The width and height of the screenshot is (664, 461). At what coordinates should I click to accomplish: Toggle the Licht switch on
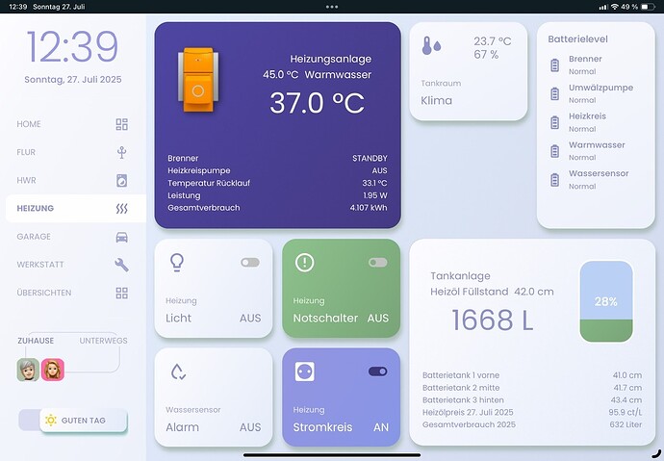click(x=250, y=262)
